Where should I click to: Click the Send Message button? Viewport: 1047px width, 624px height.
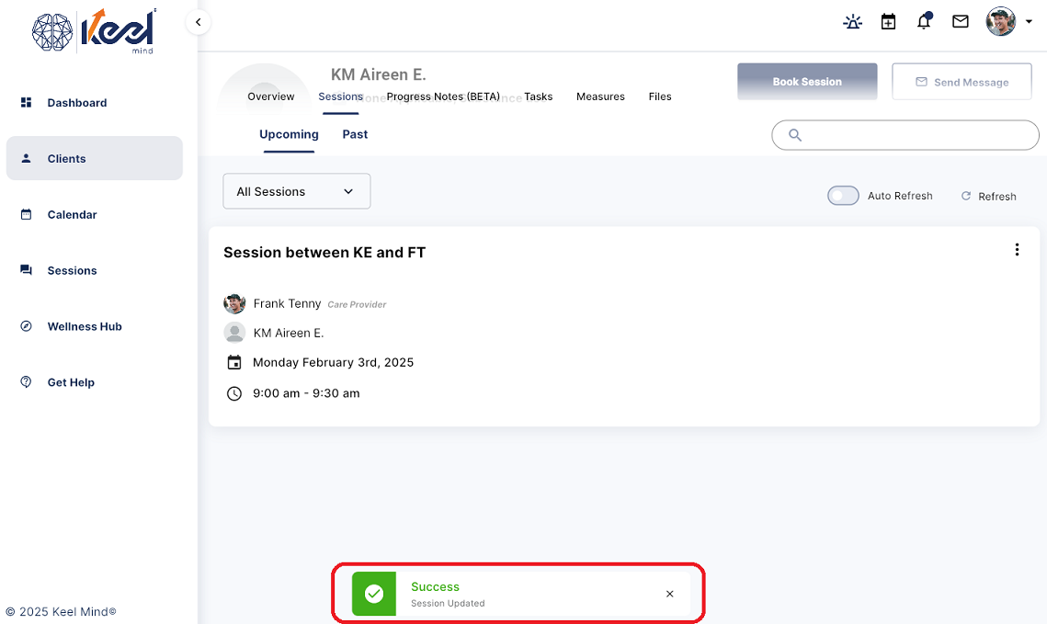pyautogui.click(x=962, y=82)
